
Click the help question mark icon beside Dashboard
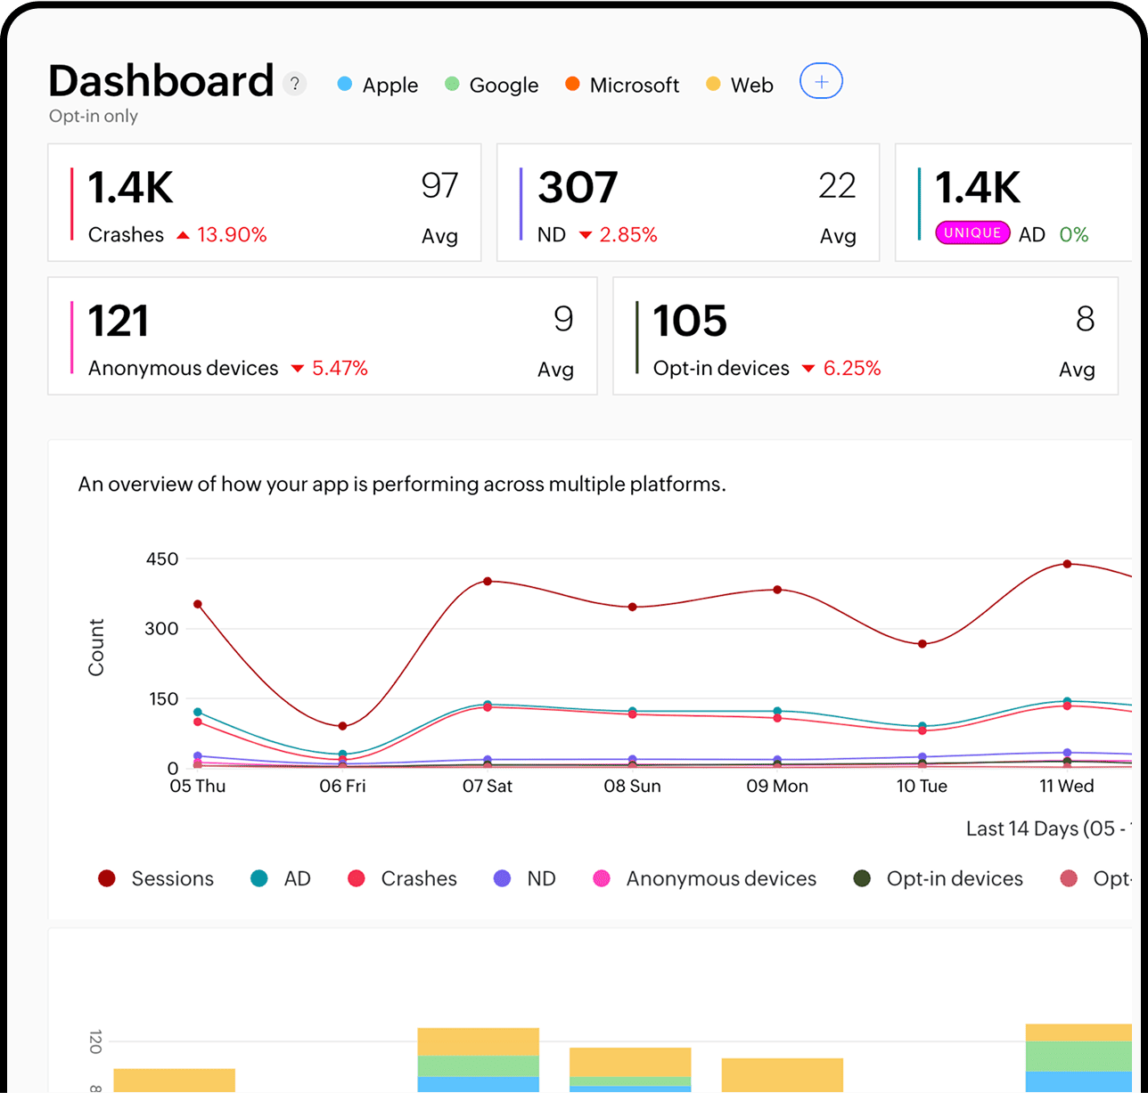click(294, 85)
